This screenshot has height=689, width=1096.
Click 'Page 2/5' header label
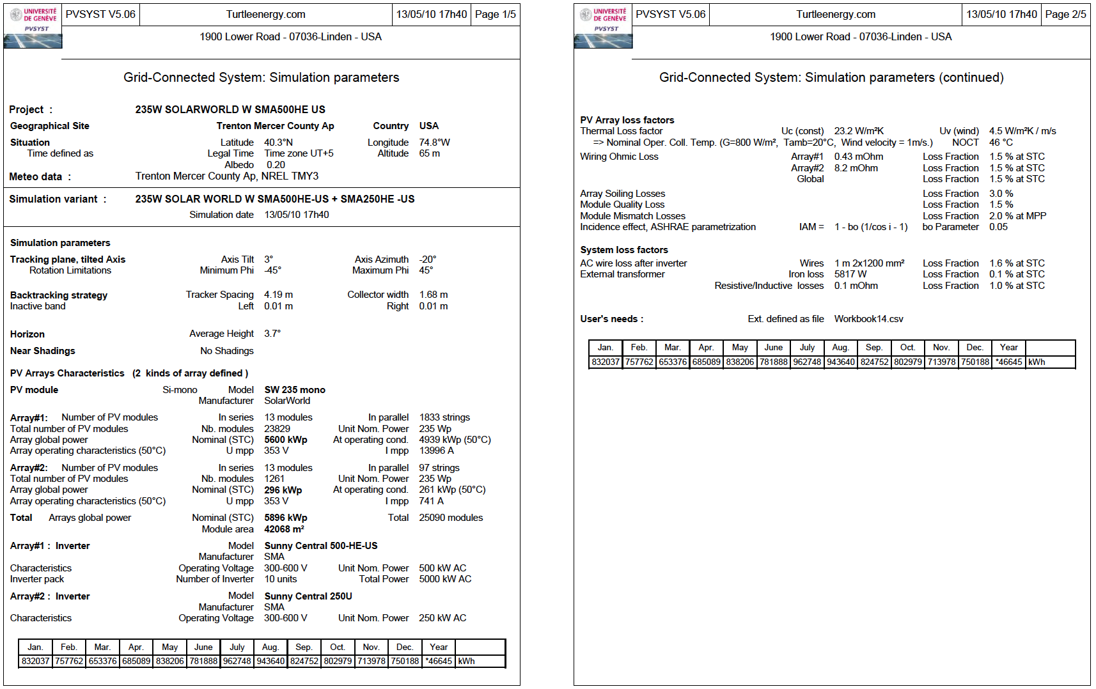tap(1065, 14)
